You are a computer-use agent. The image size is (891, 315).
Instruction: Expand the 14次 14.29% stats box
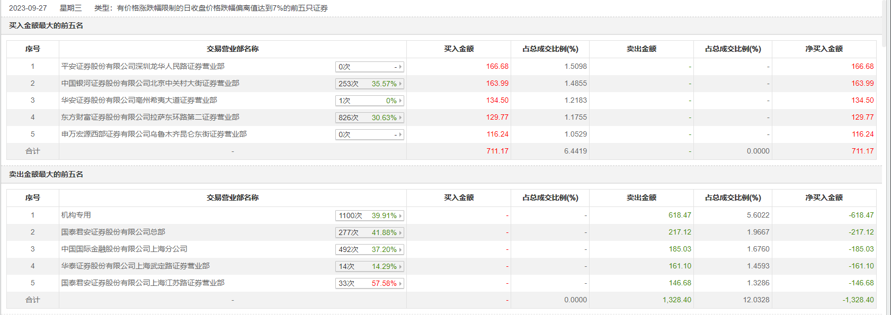pos(370,266)
